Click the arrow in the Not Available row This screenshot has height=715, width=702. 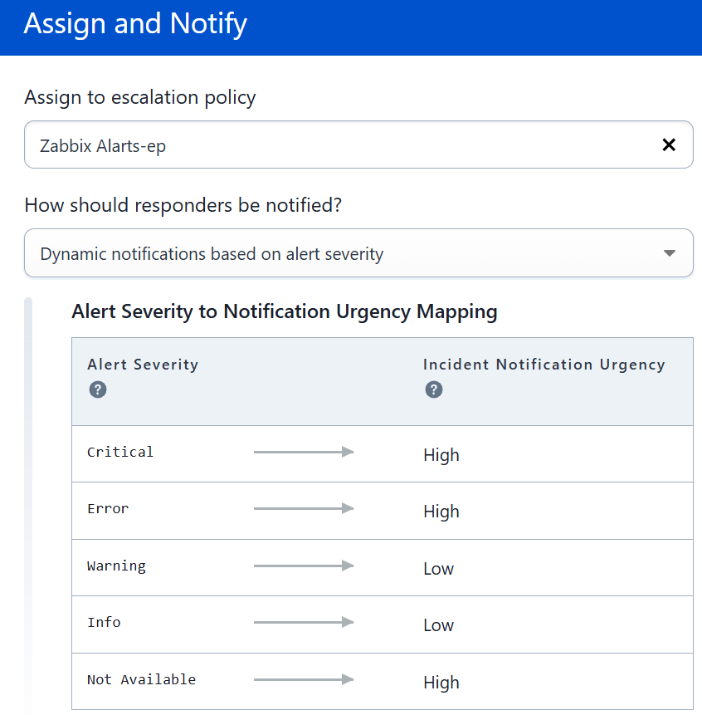[304, 679]
